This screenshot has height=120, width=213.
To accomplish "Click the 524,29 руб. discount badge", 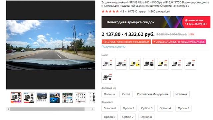I will point(179,42).
